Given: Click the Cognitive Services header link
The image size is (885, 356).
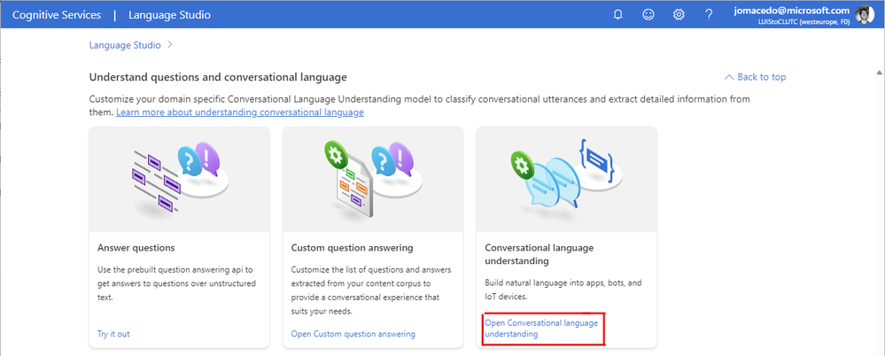Looking at the screenshot, I should tap(57, 15).
